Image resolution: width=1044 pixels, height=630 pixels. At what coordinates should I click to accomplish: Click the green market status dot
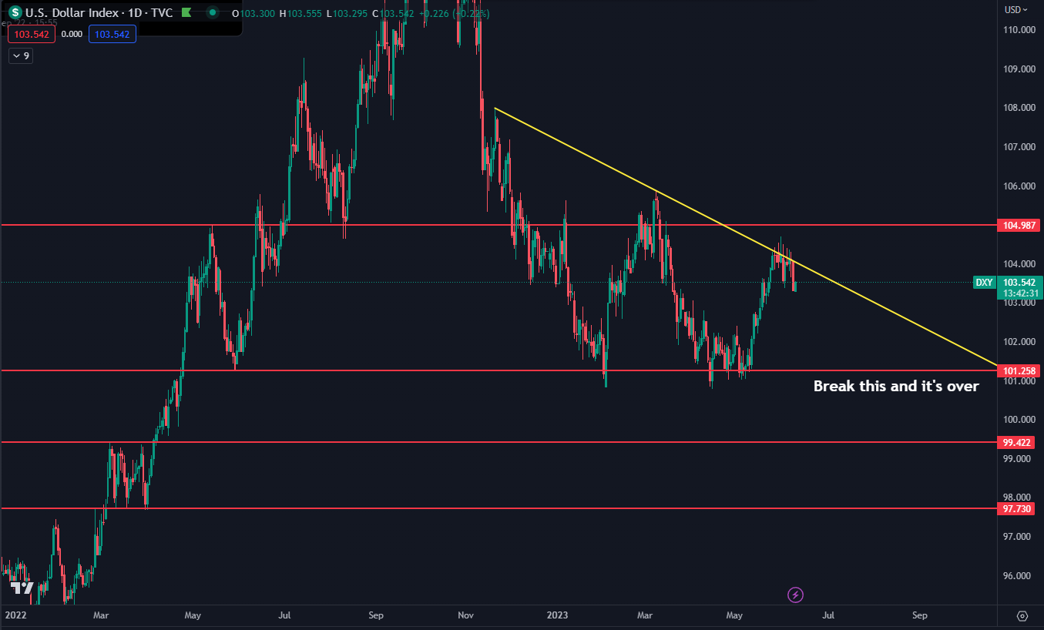[214, 13]
